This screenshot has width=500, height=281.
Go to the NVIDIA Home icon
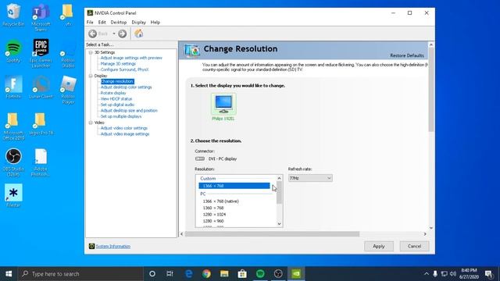(x=139, y=34)
